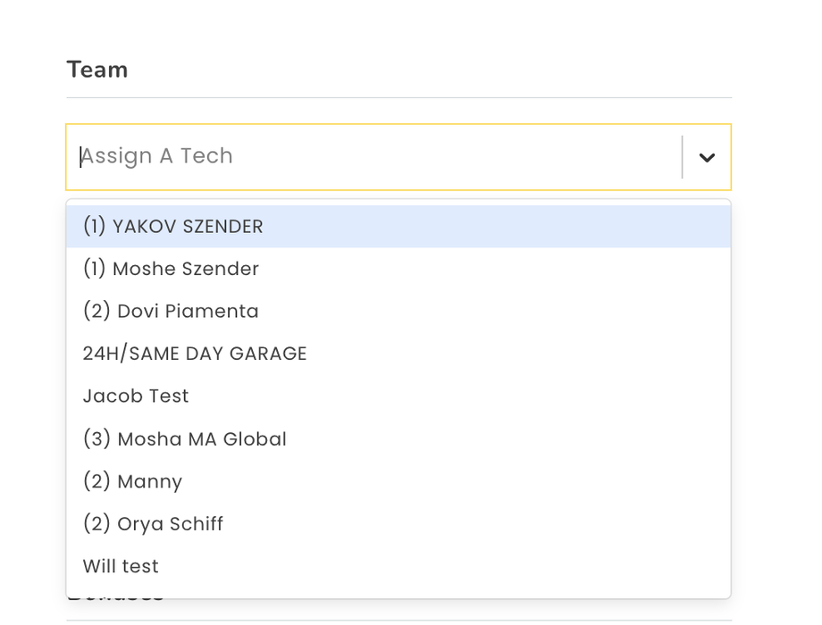822x625 pixels.
Task: Click the (3) count before Mosha MA Global
Action: 96,439
